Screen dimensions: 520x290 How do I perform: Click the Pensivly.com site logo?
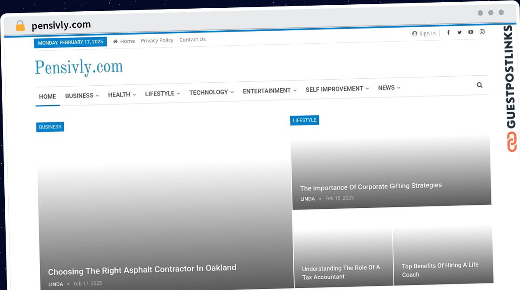[79, 67]
